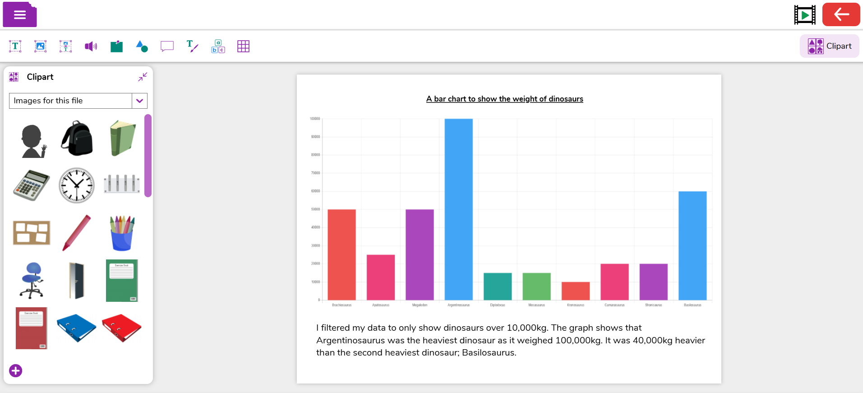Screen dimensions: 863x393
Task: Select the text style paintbrush tool
Action: [x=193, y=46]
